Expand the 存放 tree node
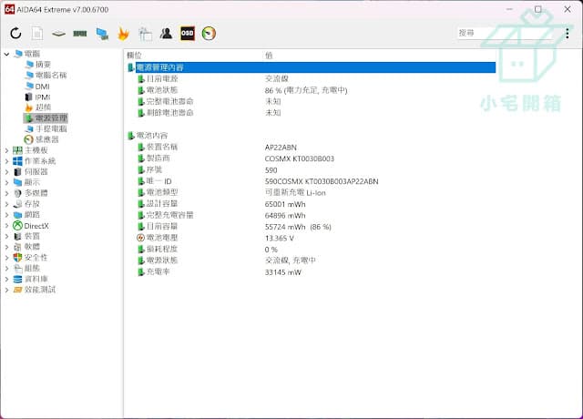This screenshot has width=583, height=419. tap(6, 204)
